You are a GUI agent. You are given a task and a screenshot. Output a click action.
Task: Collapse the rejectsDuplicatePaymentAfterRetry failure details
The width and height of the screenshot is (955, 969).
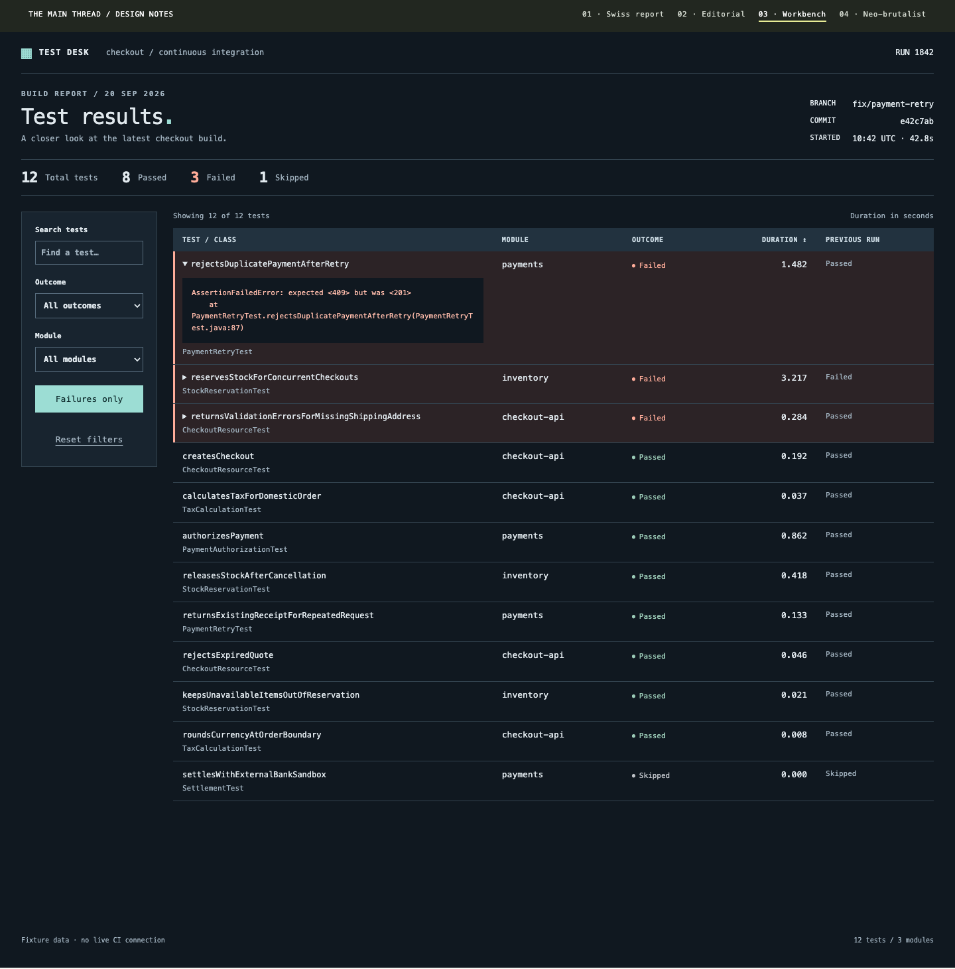[x=185, y=264]
